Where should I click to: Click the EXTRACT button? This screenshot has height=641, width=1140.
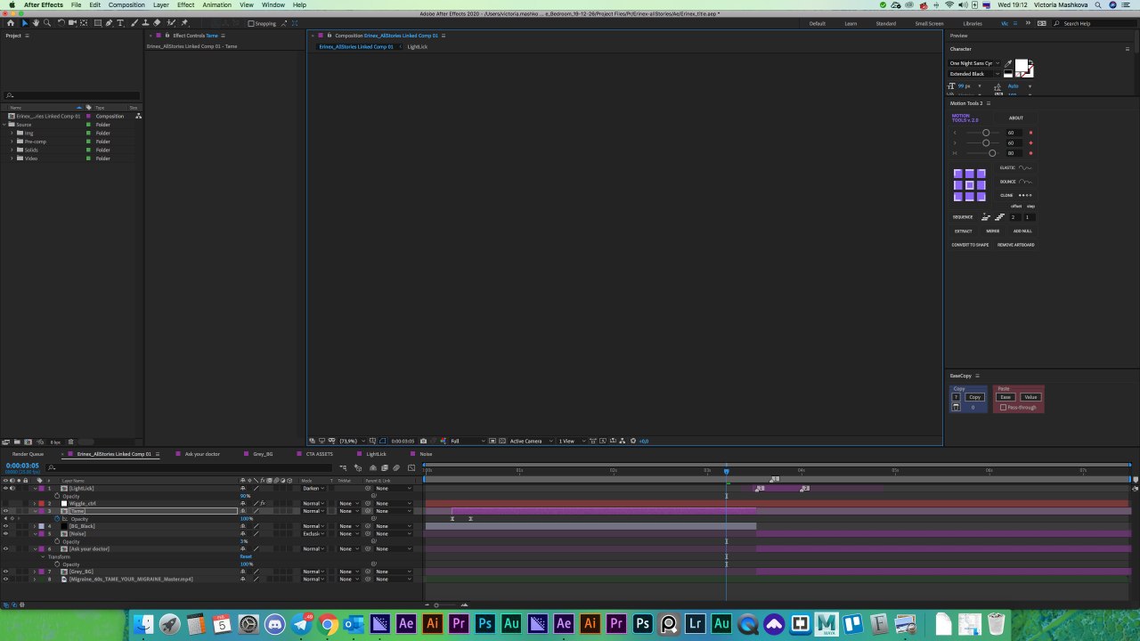pyautogui.click(x=964, y=231)
